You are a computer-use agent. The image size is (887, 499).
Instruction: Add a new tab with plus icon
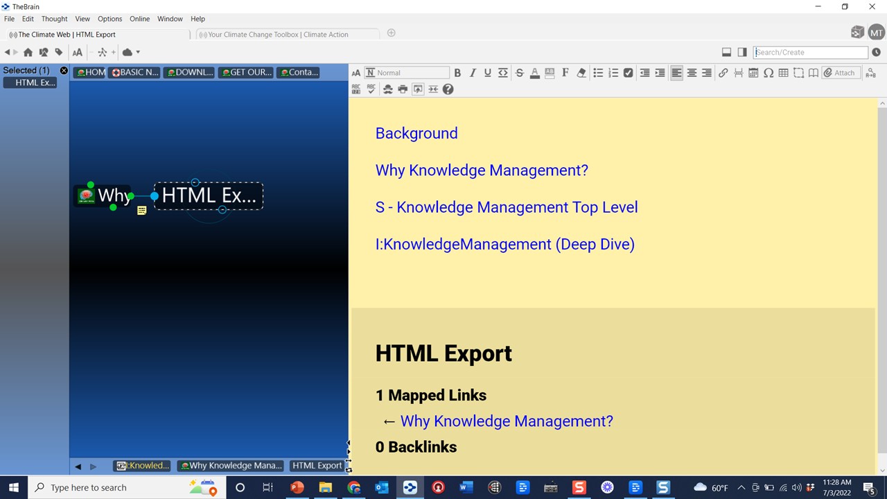391,33
